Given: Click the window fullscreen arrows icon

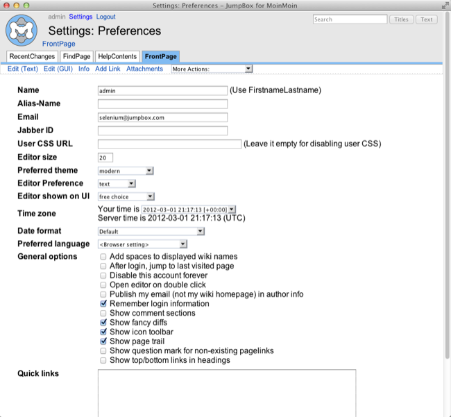Looking at the screenshot, I should [x=446, y=6].
